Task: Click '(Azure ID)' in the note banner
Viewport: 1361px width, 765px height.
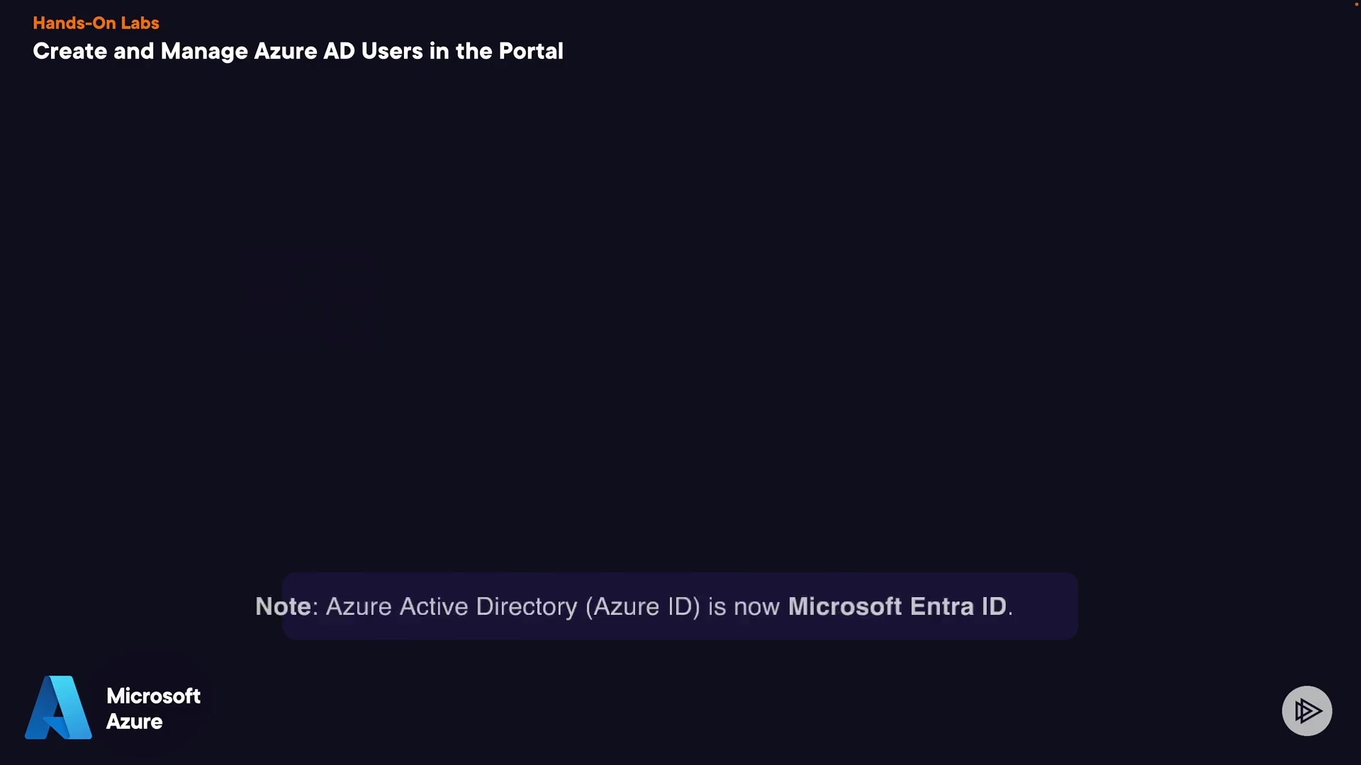Action: (x=643, y=606)
